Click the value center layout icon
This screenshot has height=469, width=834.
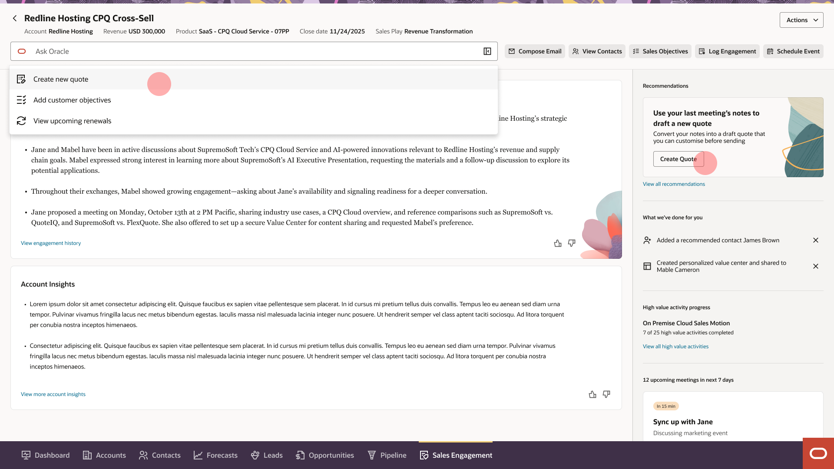(647, 266)
